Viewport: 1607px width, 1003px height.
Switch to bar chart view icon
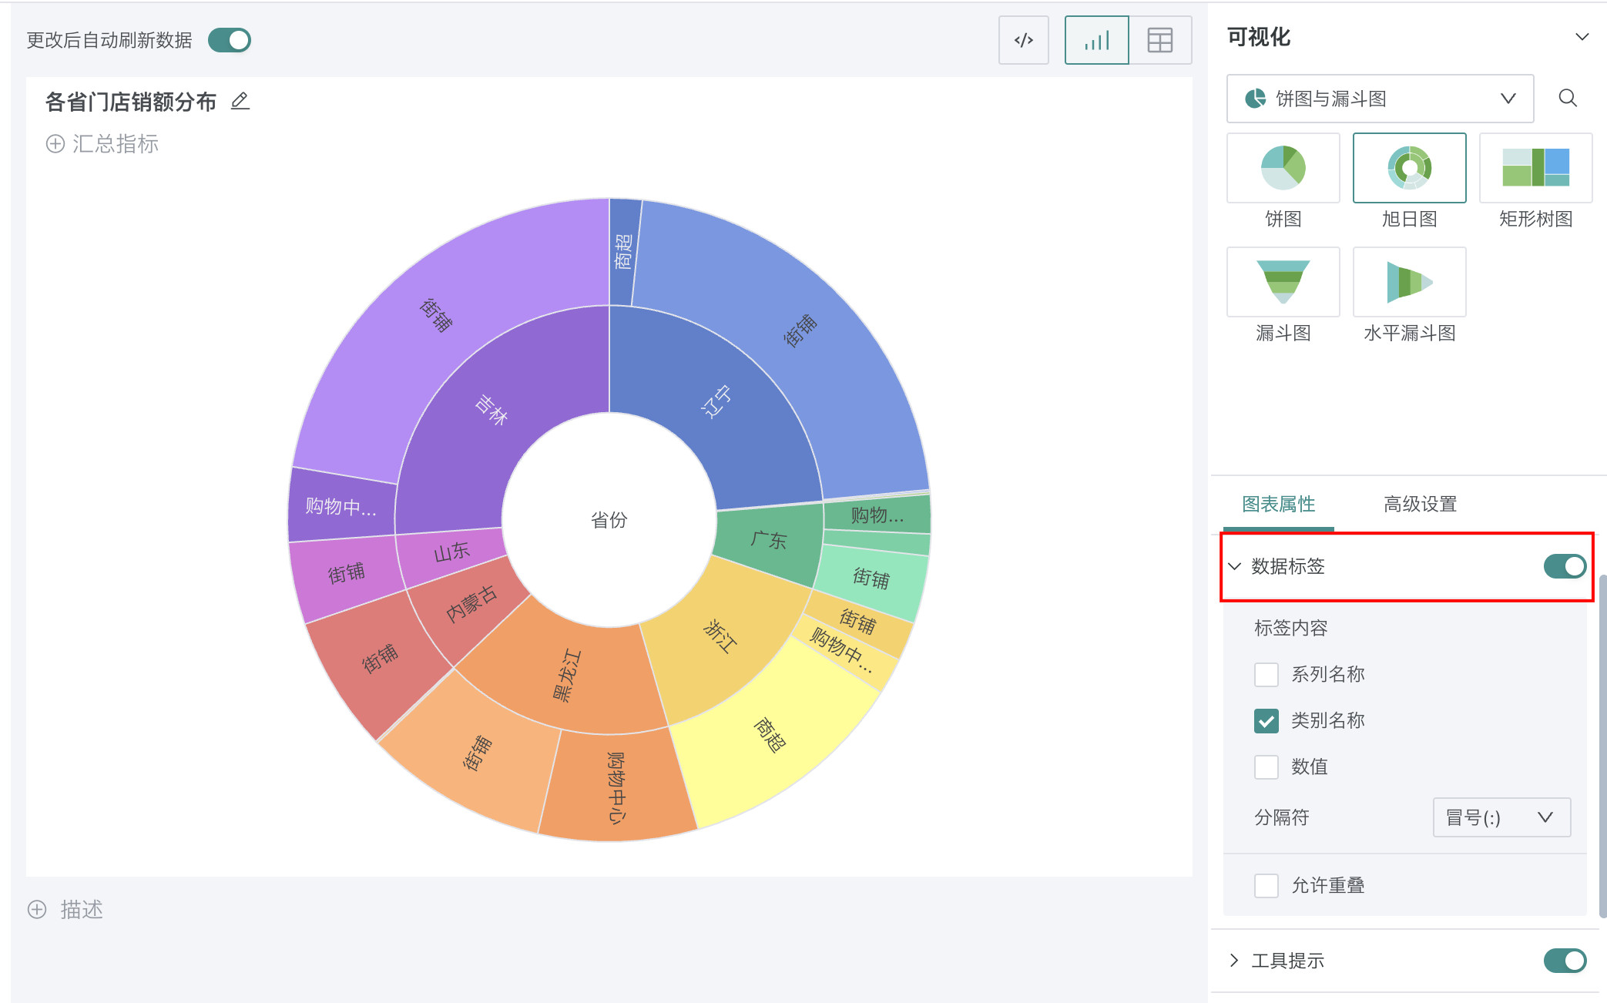[1096, 40]
